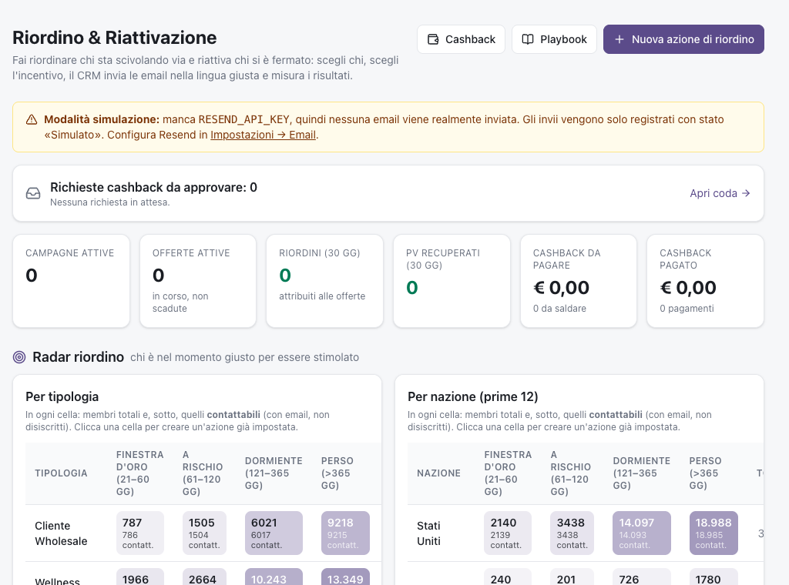Click Stati Uniti A rischio cell 3438
This screenshot has width=789, height=585.
[572, 533]
